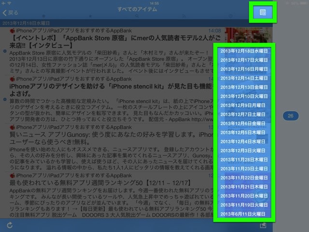Viewport: 309px width, 232px height.
Task: Tap the AppBank Store article thumbnail photo
Action: 249,35
